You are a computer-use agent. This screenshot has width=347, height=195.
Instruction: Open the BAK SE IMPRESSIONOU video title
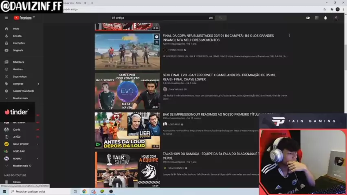coord(211,115)
